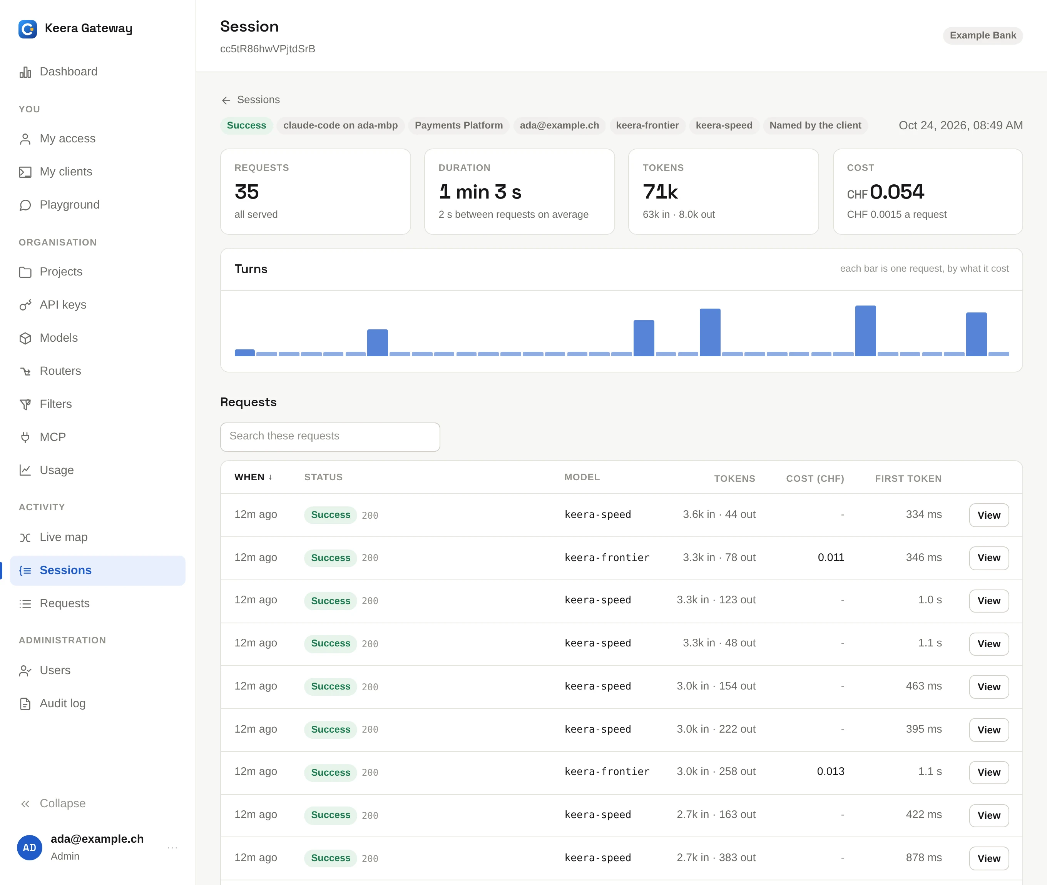Click the Playground chat bubble icon

(25, 205)
